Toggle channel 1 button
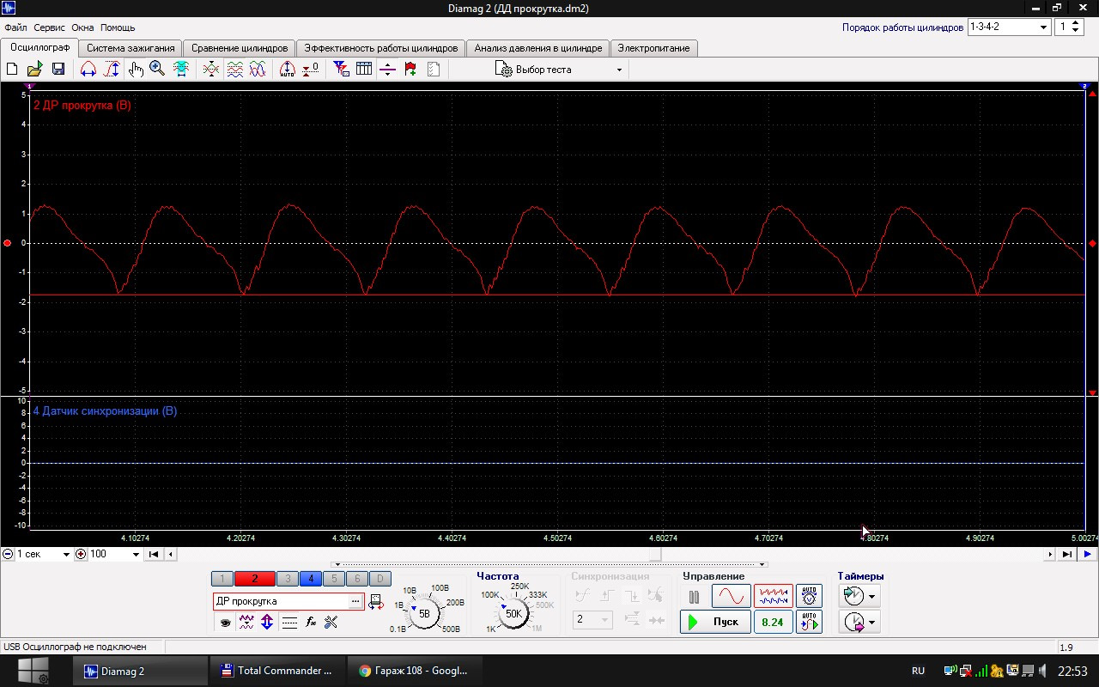 tap(222, 579)
